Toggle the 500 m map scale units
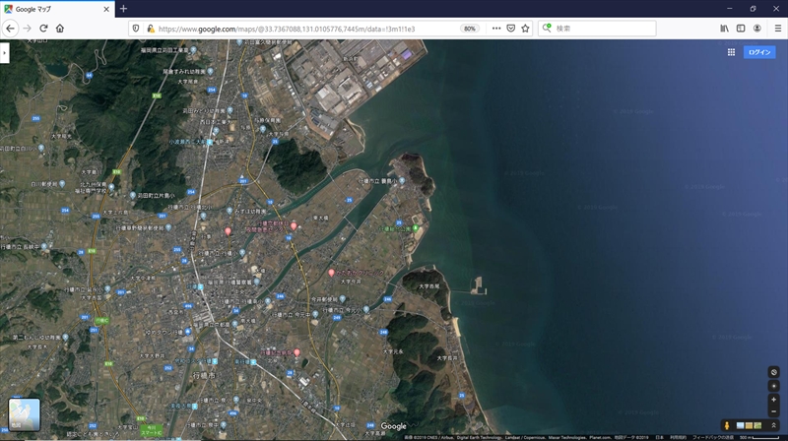This screenshot has height=441, width=788. [758, 437]
